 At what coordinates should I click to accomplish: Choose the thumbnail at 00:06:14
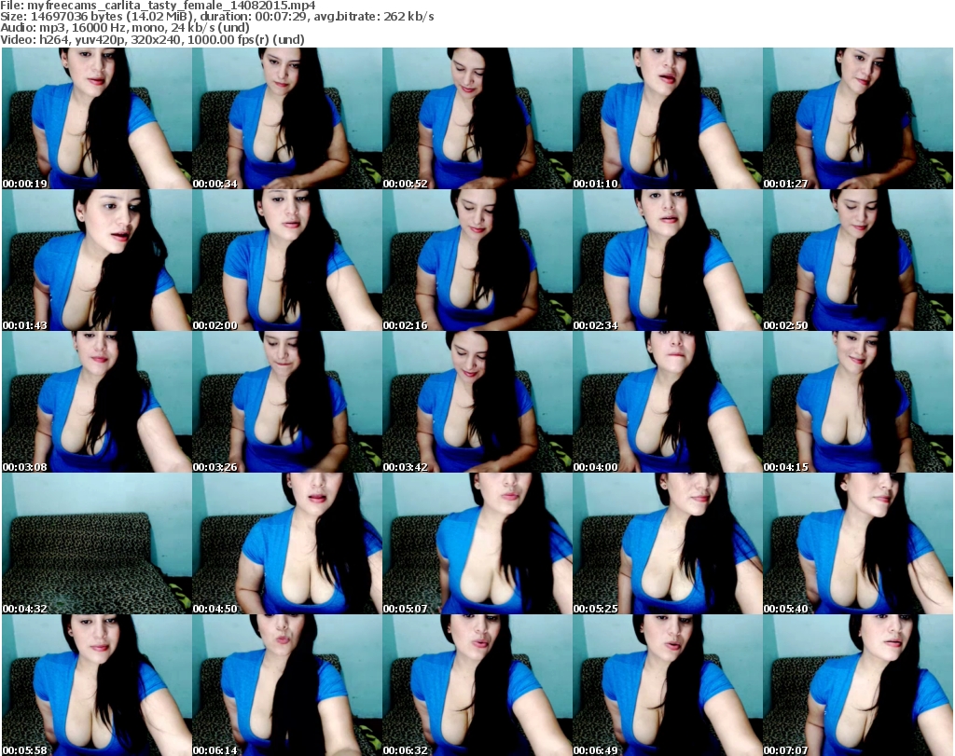point(287,685)
